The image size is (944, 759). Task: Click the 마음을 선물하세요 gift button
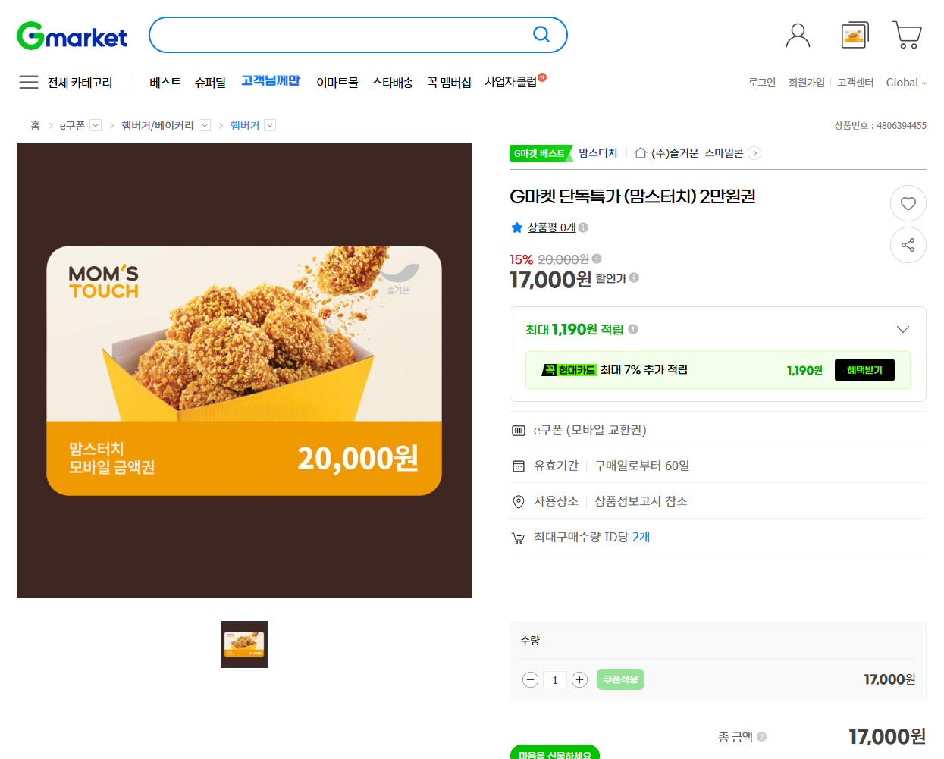point(555,753)
